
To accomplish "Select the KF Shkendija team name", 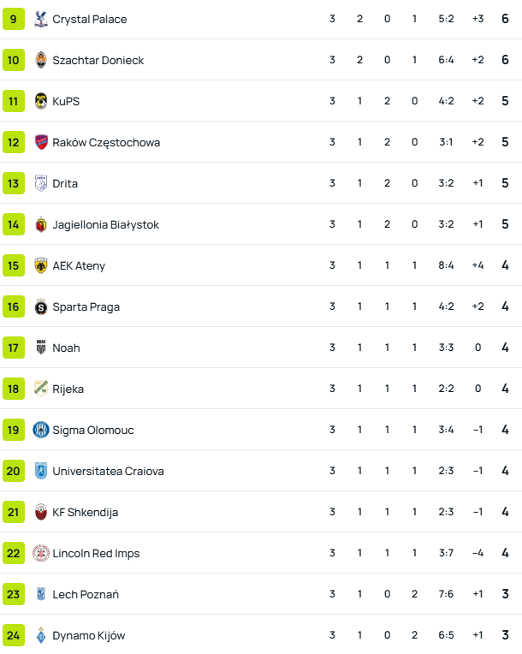I will click(85, 512).
